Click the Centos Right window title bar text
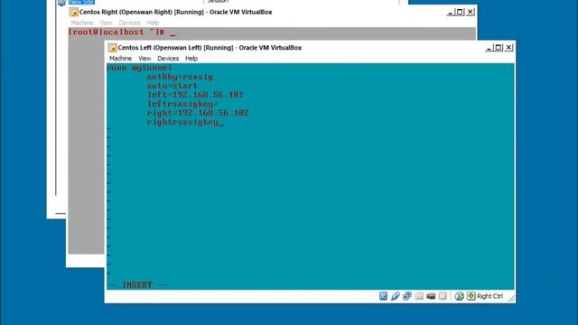This screenshot has height=325, width=578. (x=176, y=12)
